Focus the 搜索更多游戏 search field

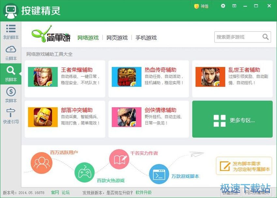242,37
